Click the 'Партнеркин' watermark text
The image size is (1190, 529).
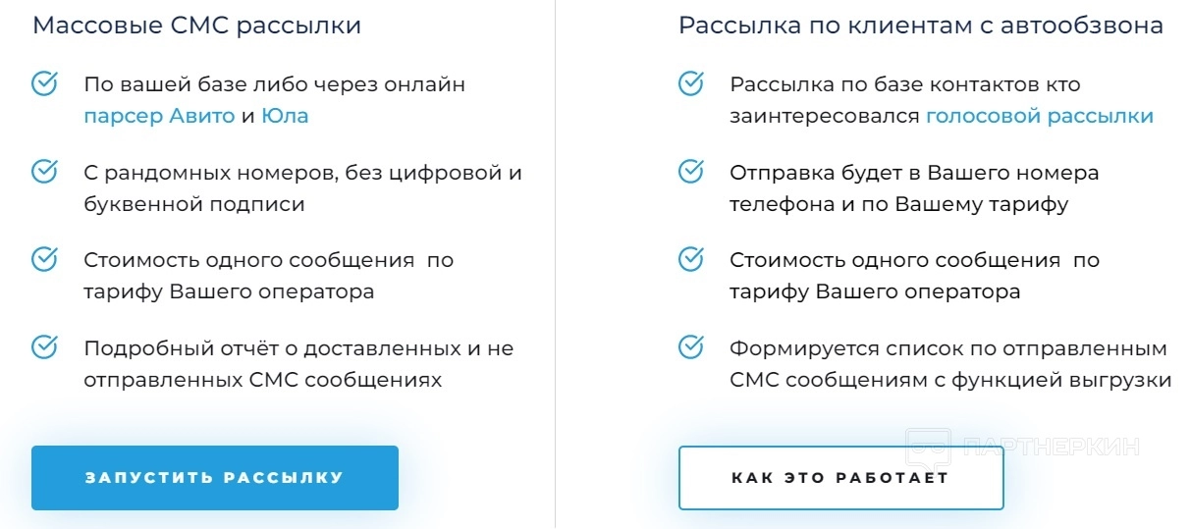1052,448
